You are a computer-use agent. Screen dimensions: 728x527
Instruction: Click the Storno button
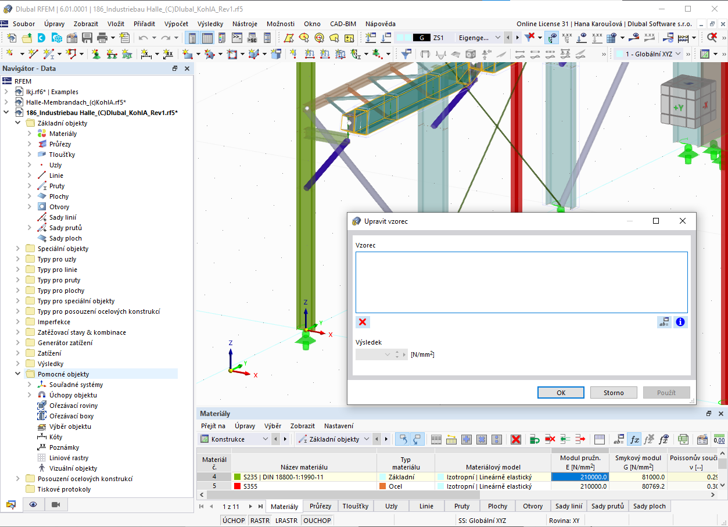[614, 393]
